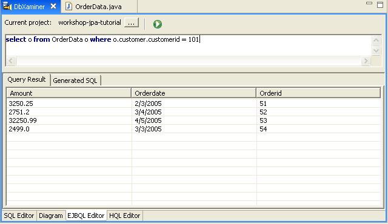Maximize the editor view panel
The image size is (388, 224).
[x=380, y=4]
